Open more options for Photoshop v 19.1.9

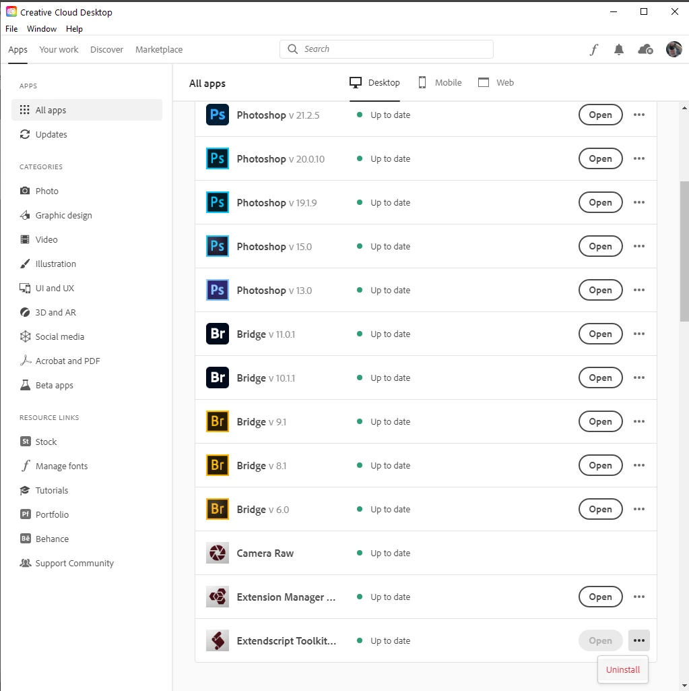(x=639, y=202)
